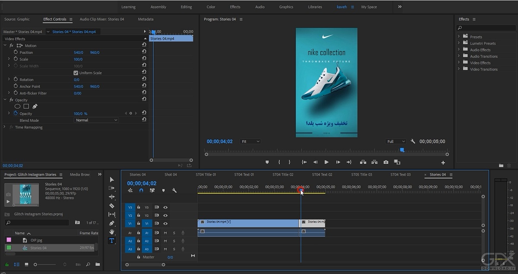The image size is (518, 274).
Task: Open the program monitor wrench settings
Action: (x=413, y=142)
